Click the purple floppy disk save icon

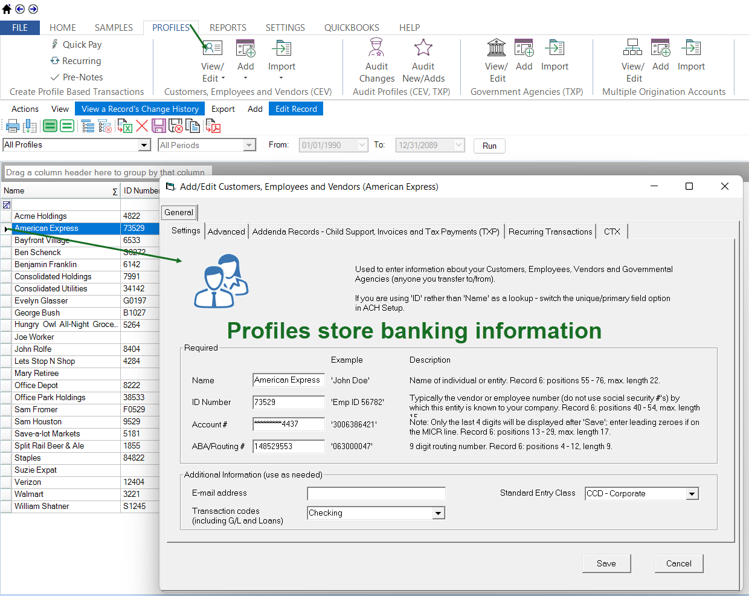(x=159, y=126)
